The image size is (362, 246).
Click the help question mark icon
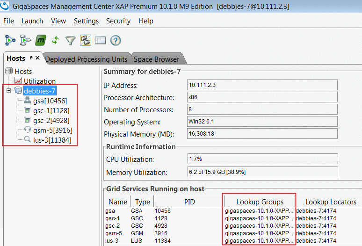[116, 41]
